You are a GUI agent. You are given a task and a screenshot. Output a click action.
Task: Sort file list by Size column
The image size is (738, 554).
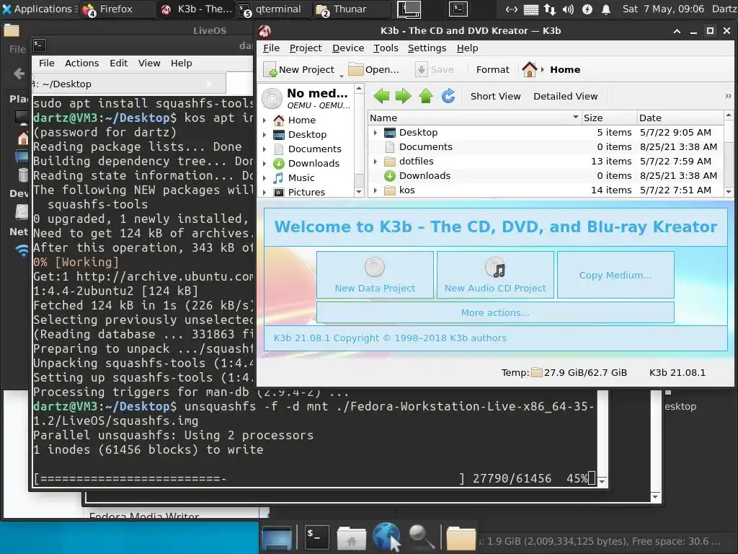coord(609,118)
